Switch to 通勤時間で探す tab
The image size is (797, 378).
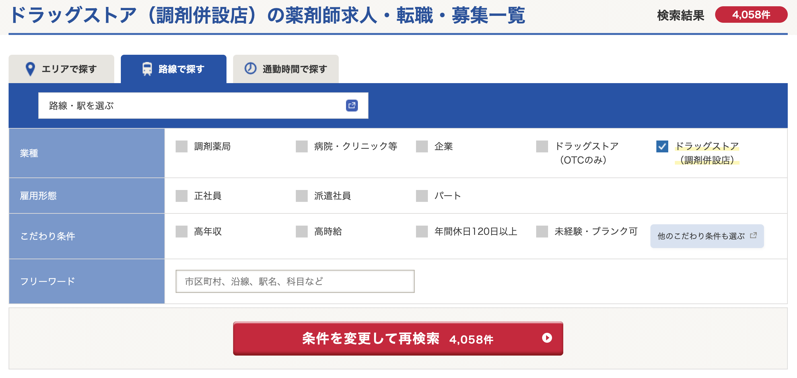(x=286, y=69)
